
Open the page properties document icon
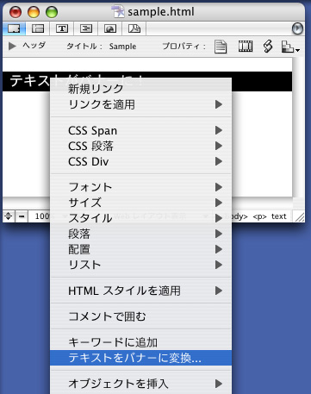click(x=221, y=47)
